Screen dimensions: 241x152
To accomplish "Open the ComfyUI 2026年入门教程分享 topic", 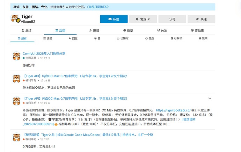I will 44,54.
